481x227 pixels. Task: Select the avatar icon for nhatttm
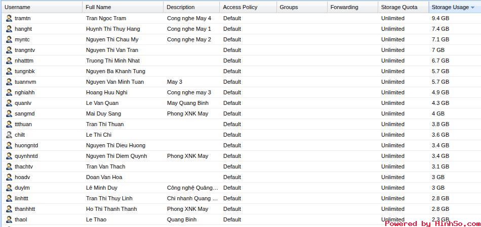click(9, 61)
